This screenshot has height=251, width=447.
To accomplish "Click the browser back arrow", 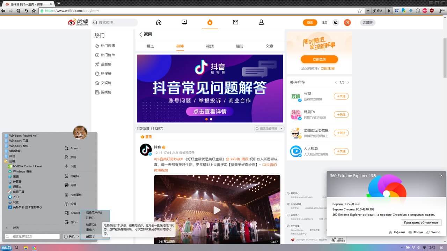I will point(3,11).
